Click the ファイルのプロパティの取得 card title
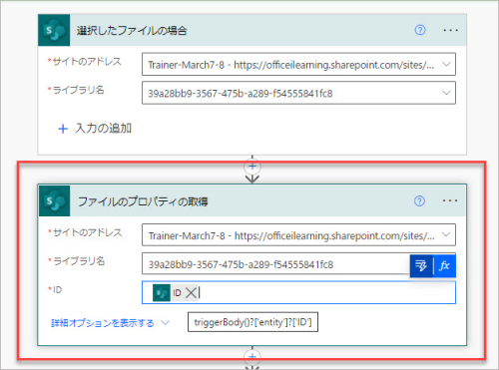Screen dimensions: 499x370 [x=143, y=201]
